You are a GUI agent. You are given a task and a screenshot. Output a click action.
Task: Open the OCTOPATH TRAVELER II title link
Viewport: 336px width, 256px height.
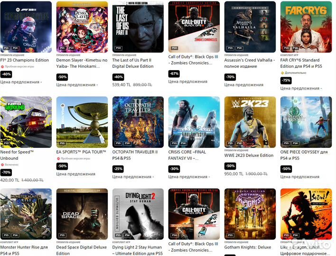pyautogui.click(x=135, y=155)
